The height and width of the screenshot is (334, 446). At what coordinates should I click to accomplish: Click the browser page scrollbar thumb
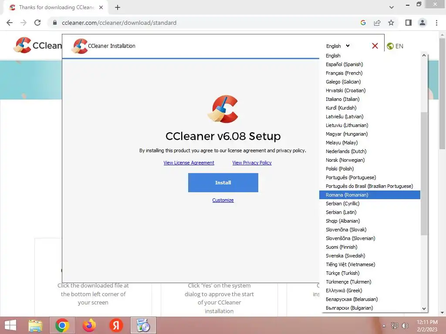click(x=443, y=94)
